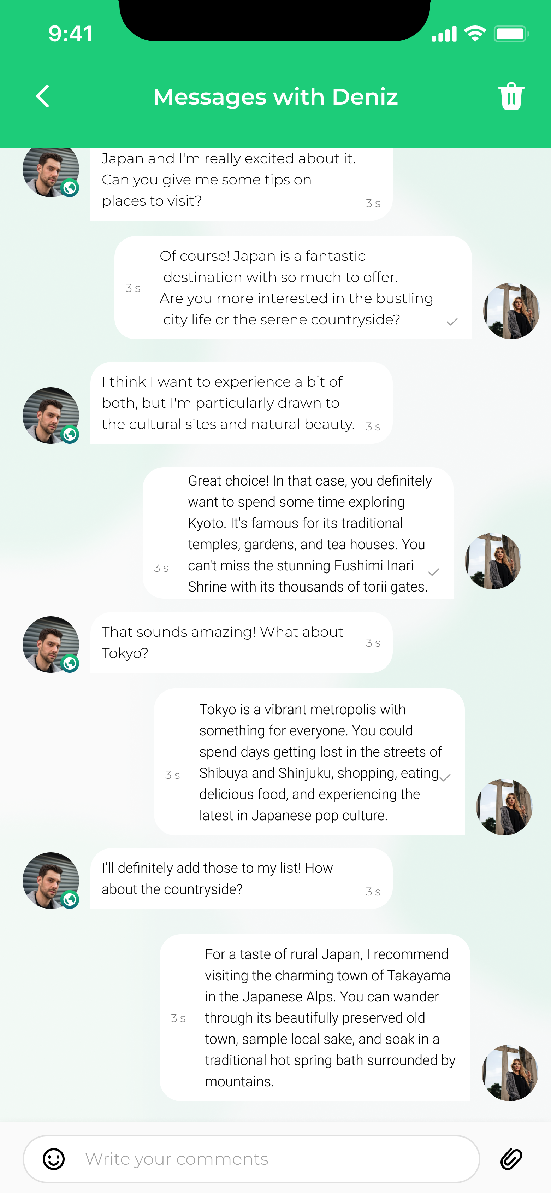This screenshot has height=1193, width=551.
Task: Select the "That sounds amazing!" message bubble
Action: 241,642
